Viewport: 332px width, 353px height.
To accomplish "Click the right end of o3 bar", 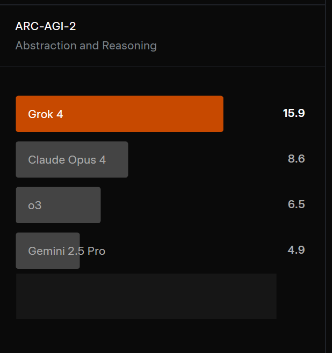I will (x=97, y=205).
